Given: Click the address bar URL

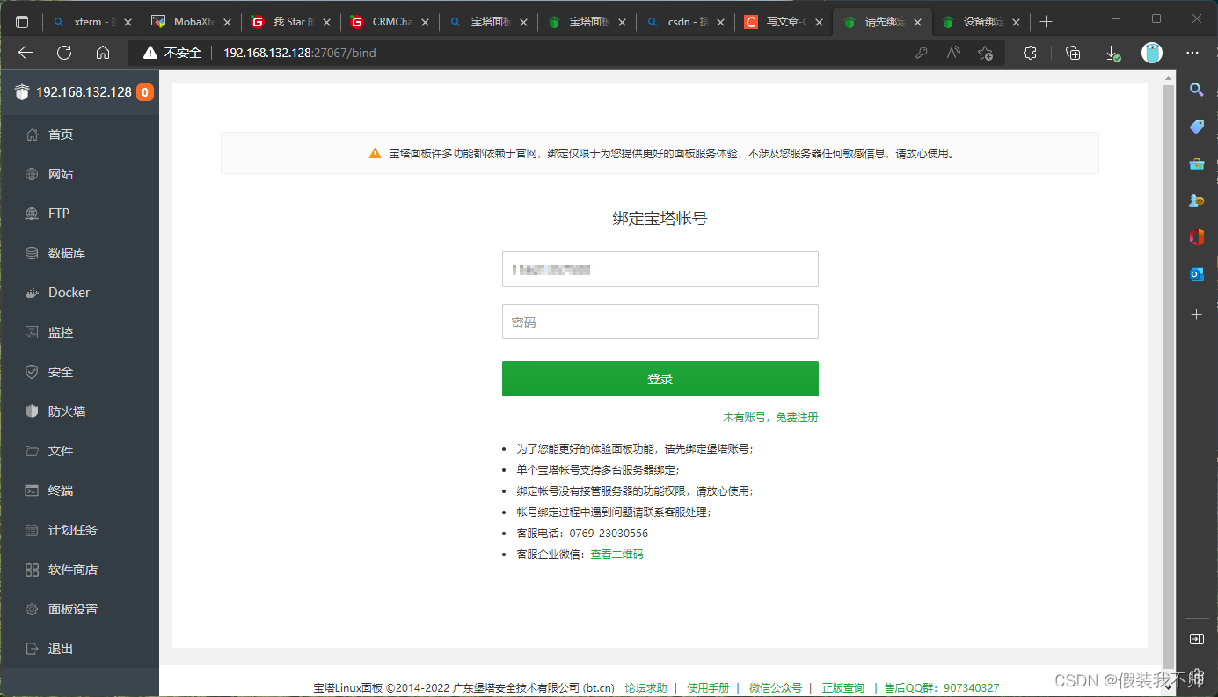Looking at the screenshot, I should [x=299, y=53].
